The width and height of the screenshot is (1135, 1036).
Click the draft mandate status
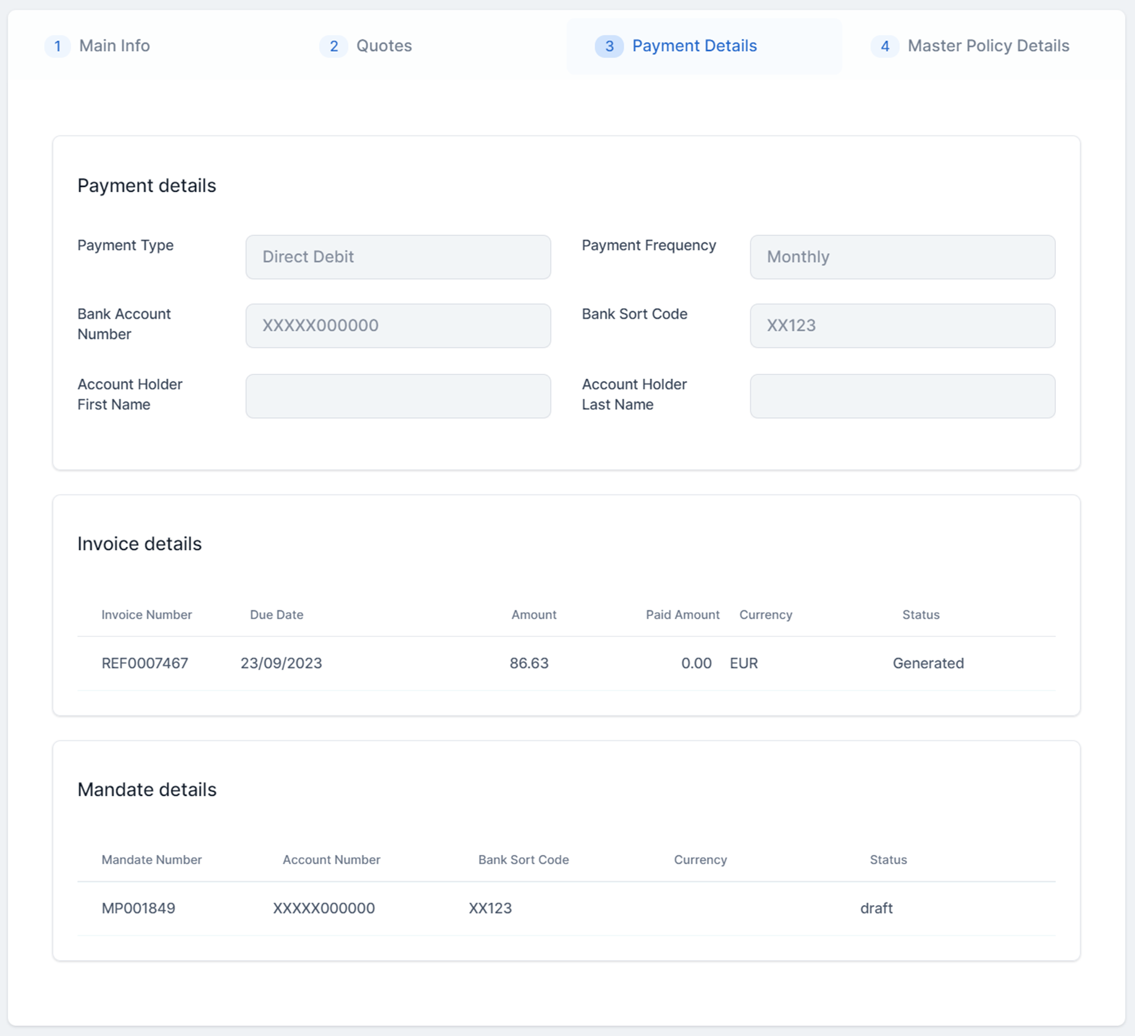click(x=876, y=908)
